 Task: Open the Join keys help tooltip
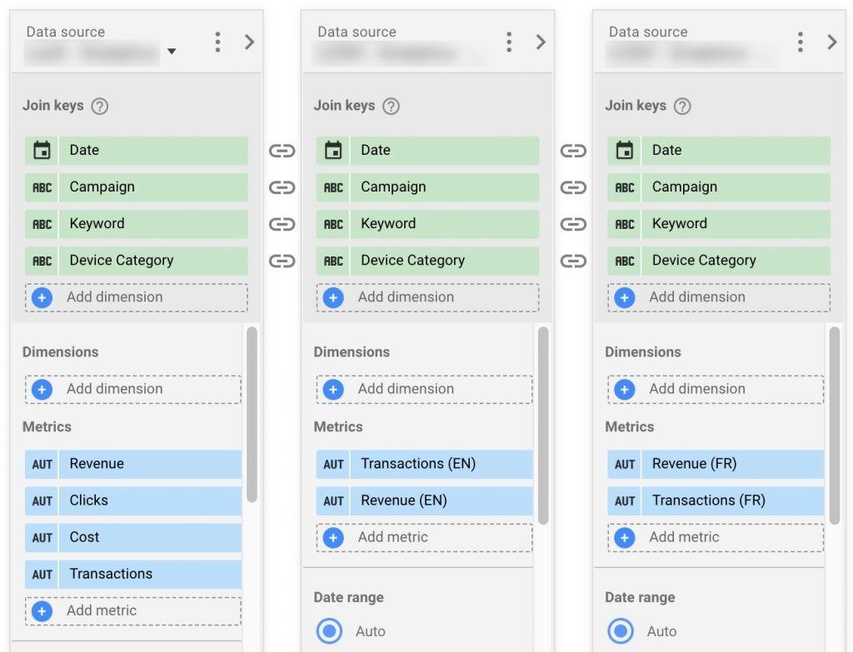[x=99, y=106]
